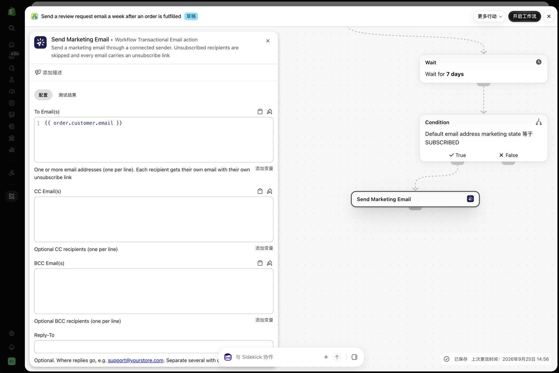Click Sidekick chat input
This screenshot has height=373, width=559.
(277, 357)
